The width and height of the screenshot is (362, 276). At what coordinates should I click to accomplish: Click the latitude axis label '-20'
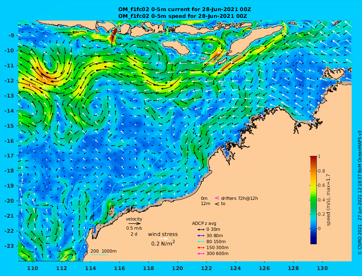tap(10, 201)
